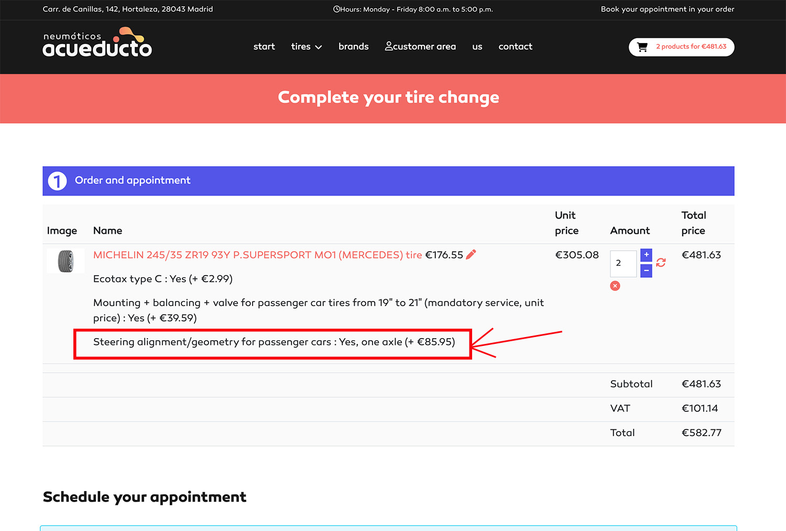Image resolution: width=786 pixels, height=531 pixels.
Task: Go to the brands page
Action: (x=354, y=47)
